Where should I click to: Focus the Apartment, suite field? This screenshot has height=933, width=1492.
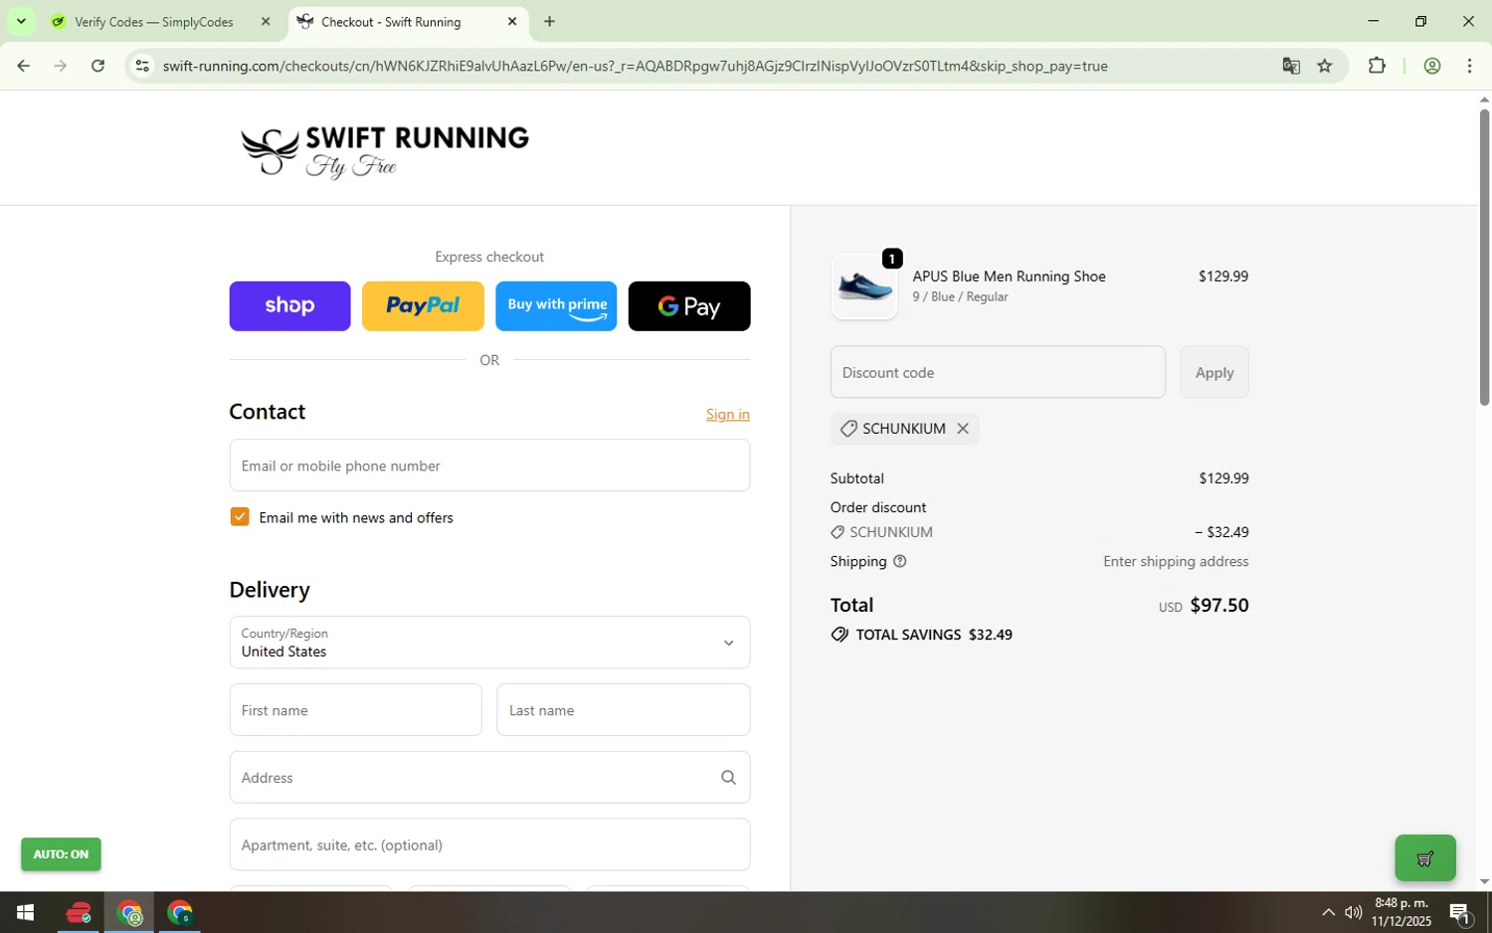489,844
